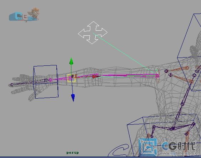This screenshot has width=201, height=158.
Task: Select the blue wrist box controller
Action: [46, 82]
